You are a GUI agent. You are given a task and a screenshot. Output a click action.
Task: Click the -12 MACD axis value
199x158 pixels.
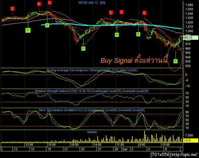(188, 86)
